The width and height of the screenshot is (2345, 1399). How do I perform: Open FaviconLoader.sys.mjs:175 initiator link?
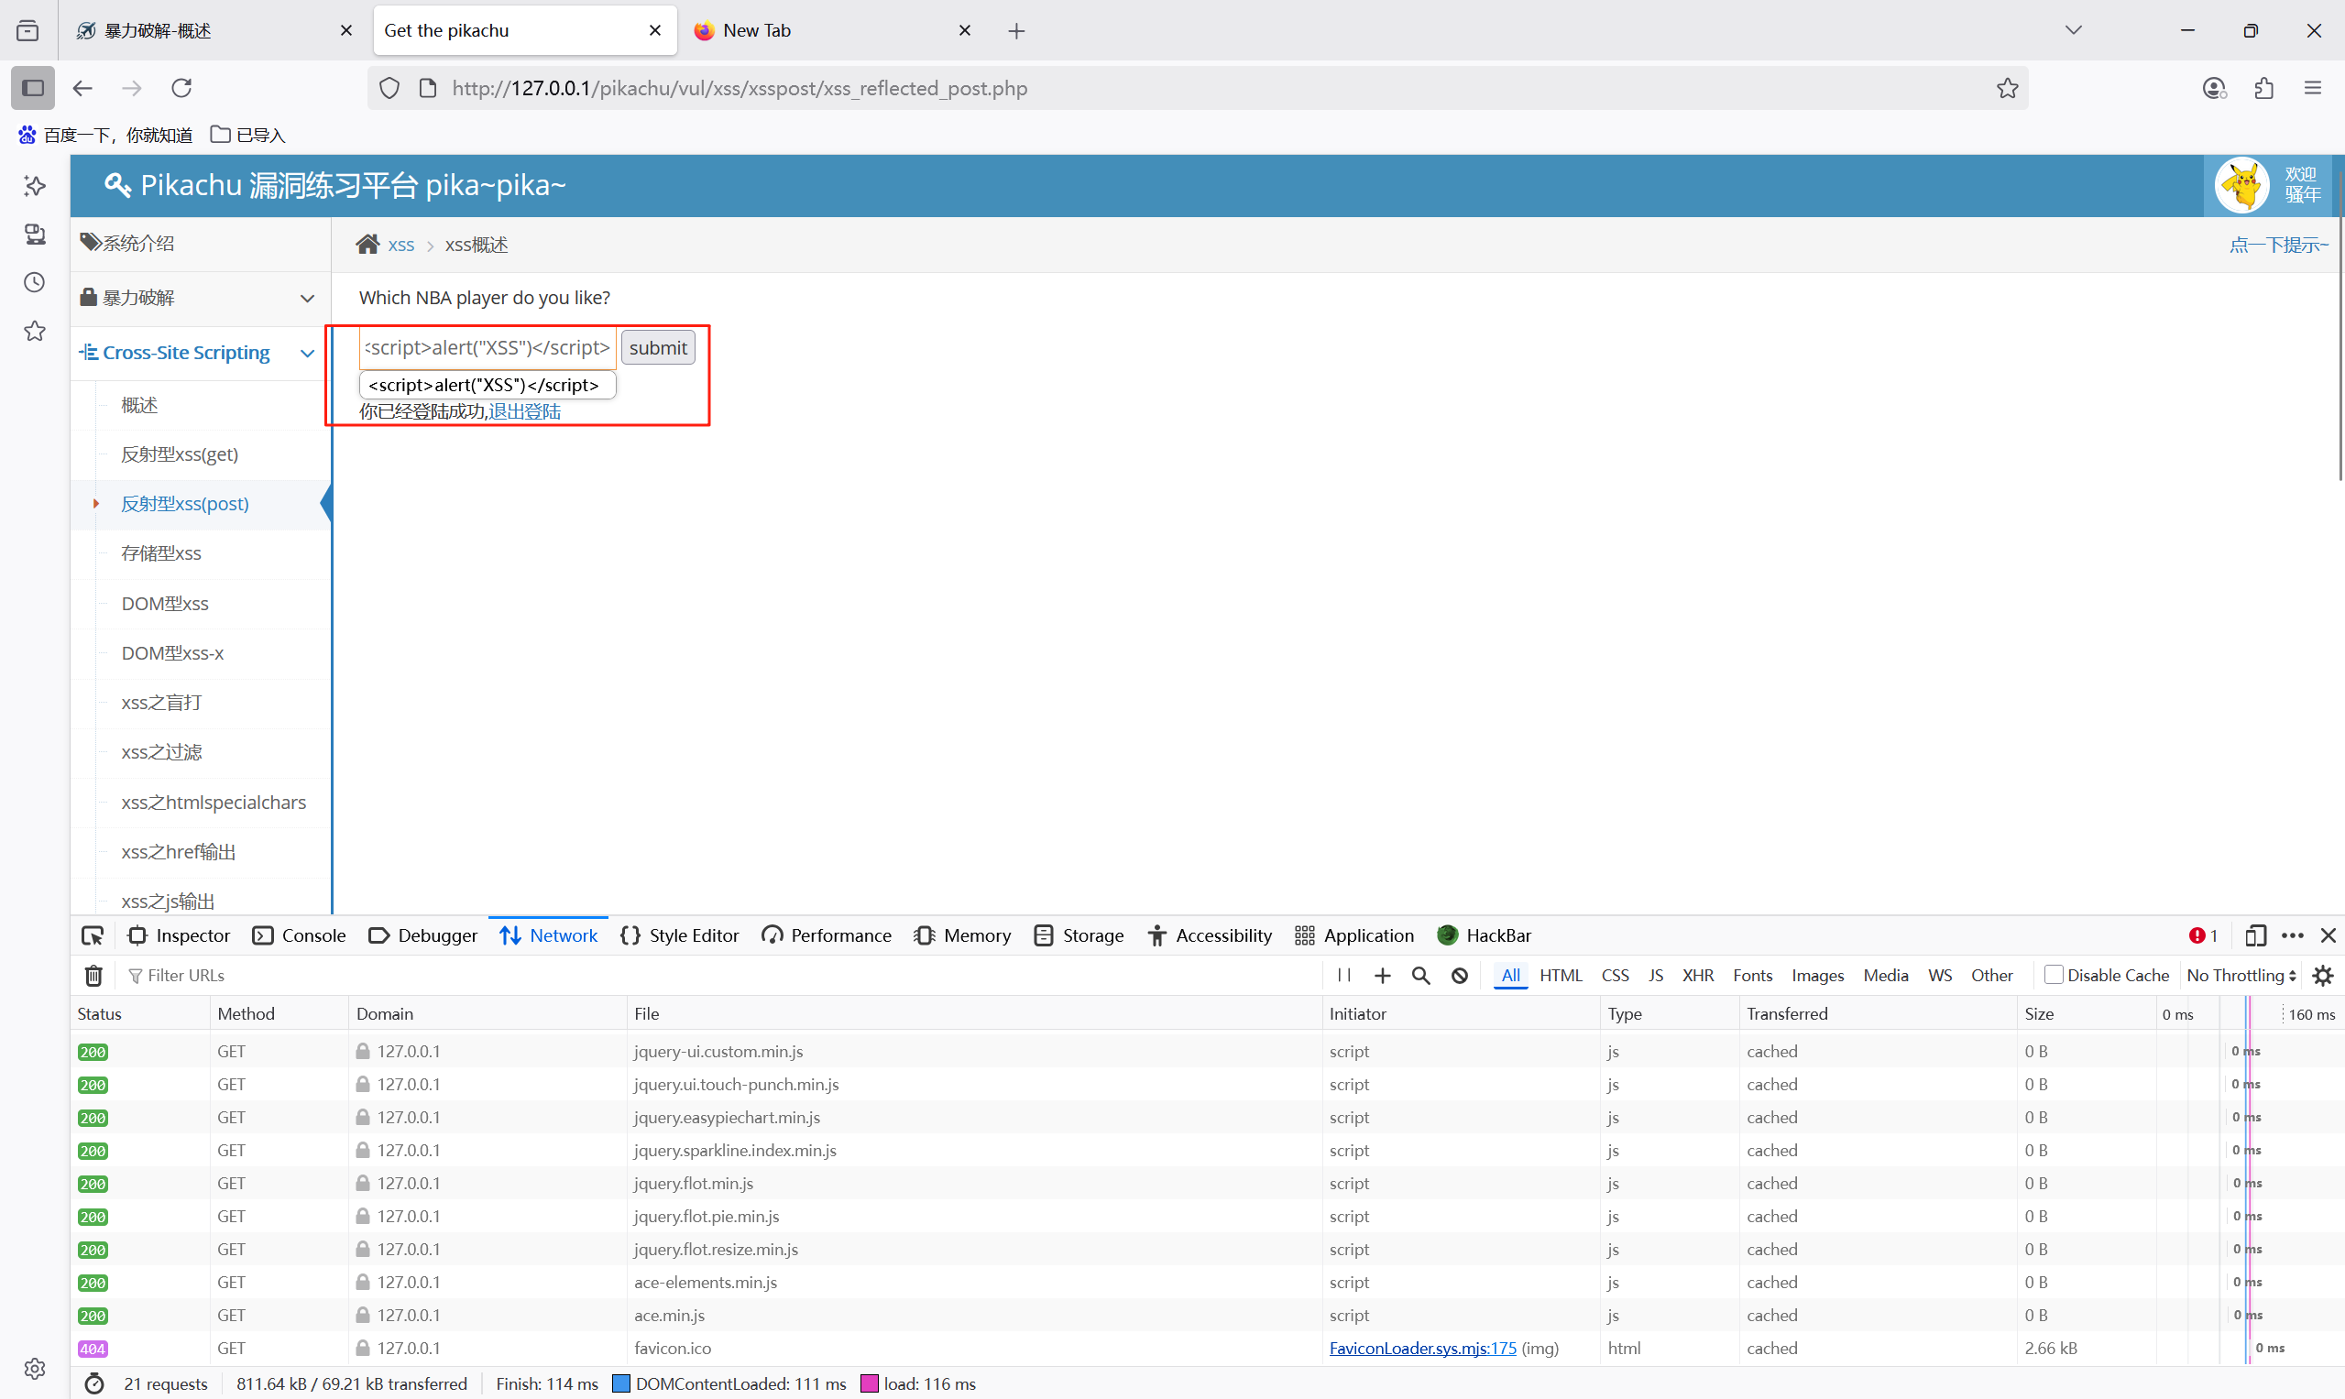coord(1423,1348)
